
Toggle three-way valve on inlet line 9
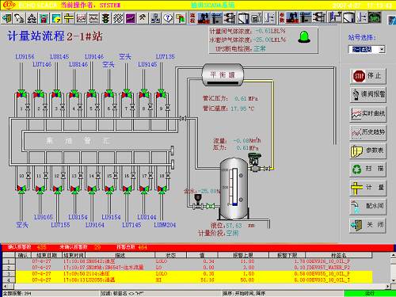click(161, 93)
